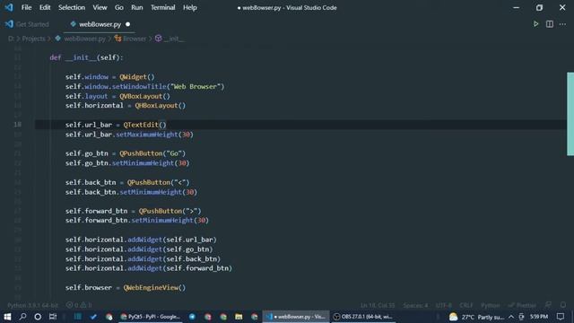Run the Python file with play icon
574x323 pixels.
click(535, 24)
